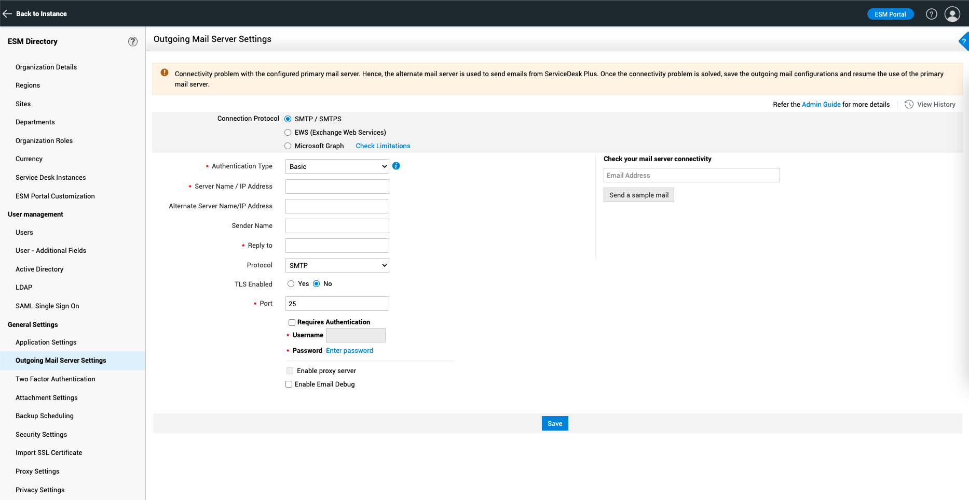This screenshot has width=969, height=500.
Task: Open Backup Scheduling in sidebar
Action: click(45, 416)
